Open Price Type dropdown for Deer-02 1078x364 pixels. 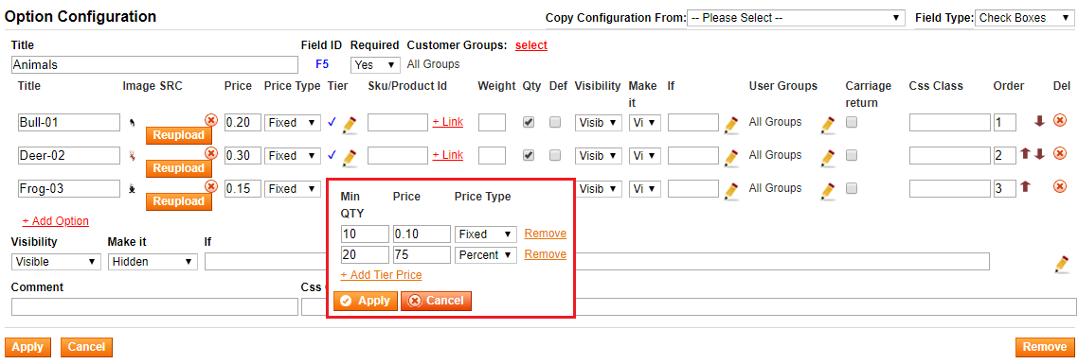(x=292, y=156)
